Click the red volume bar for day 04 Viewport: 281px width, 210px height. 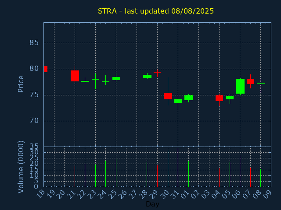tap(220, 178)
